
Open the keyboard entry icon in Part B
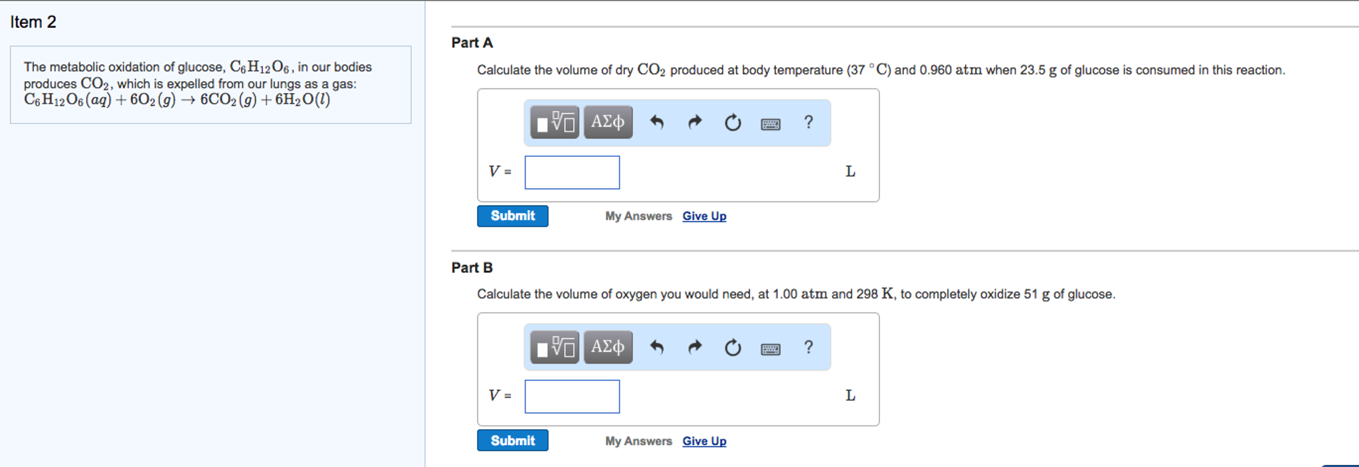770,346
